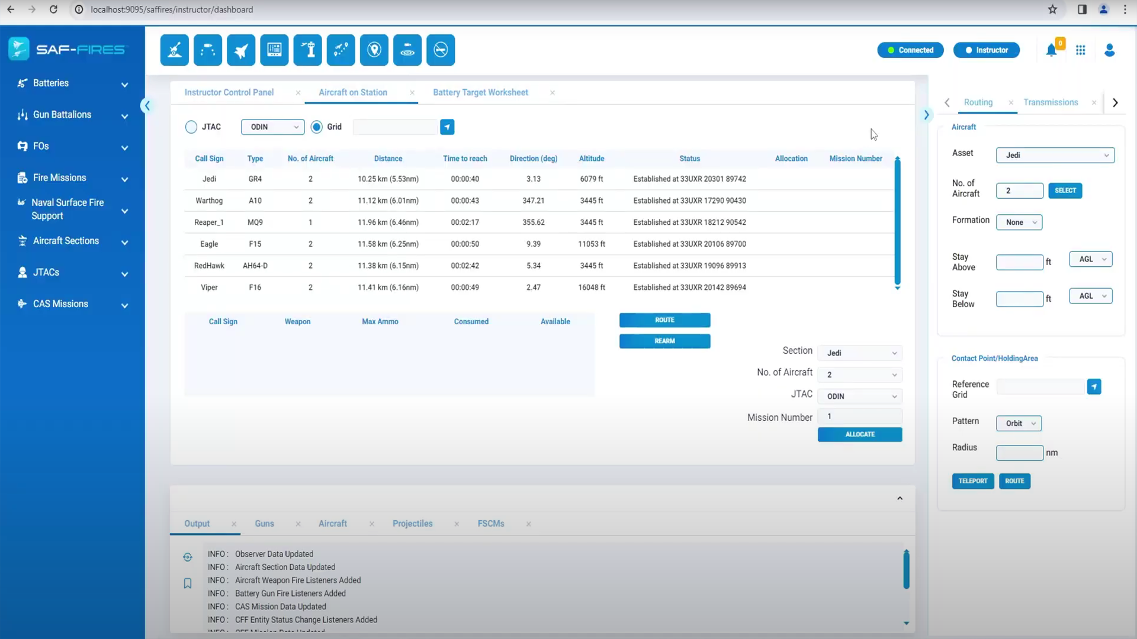Click the TELEPORT button
This screenshot has height=639, width=1137.
(x=972, y=481)
